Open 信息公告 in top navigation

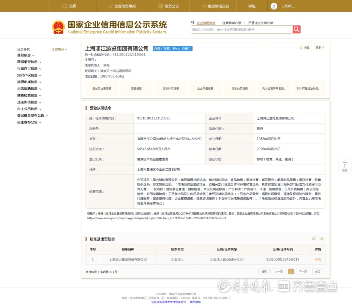(169, 6)
